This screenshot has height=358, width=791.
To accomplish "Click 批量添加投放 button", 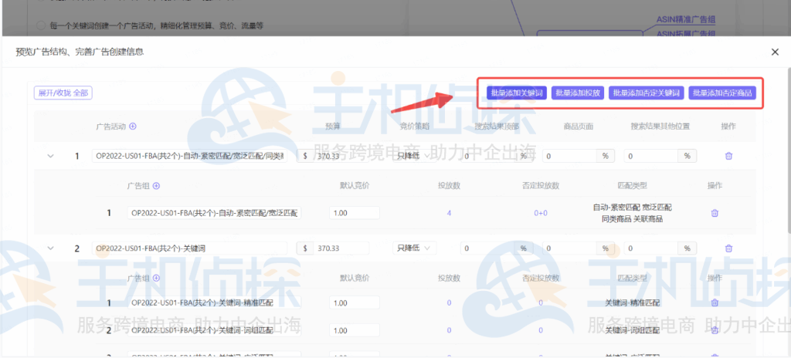I will (578, 93).
